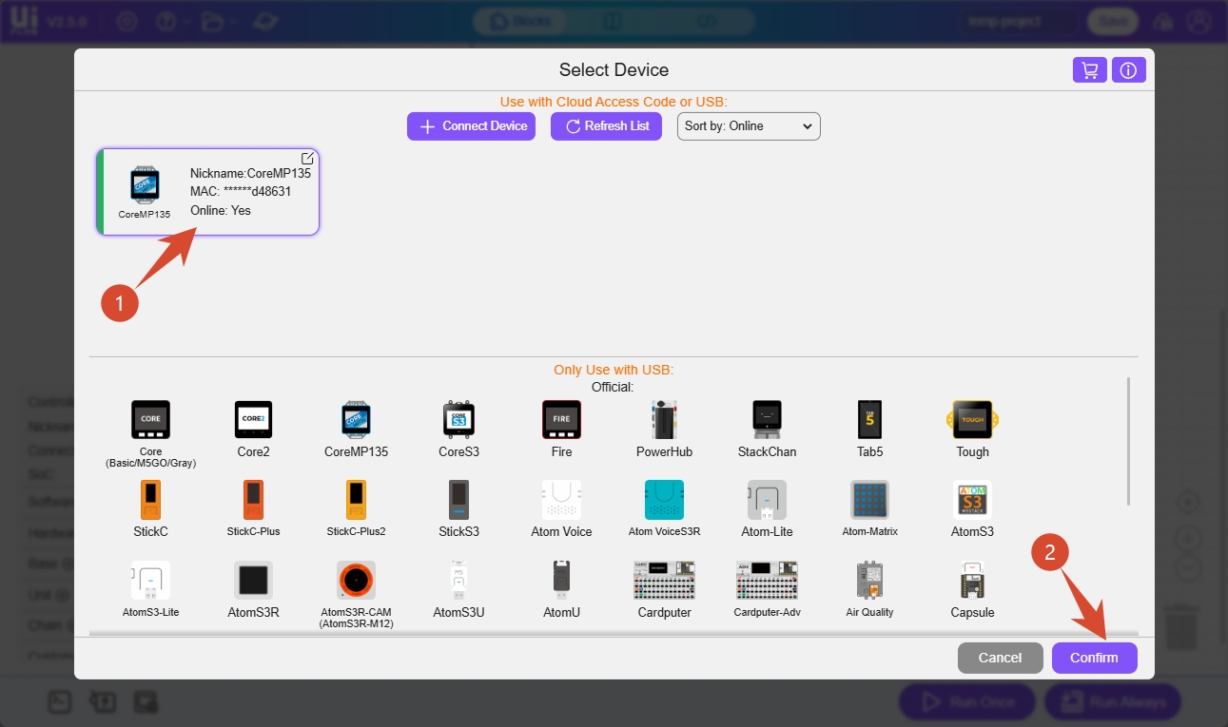The width and height of the screenshot is (1228, 727).
Task: Click the vertical scrollbar of the USB device list
Action: (x=1129, y=442)
